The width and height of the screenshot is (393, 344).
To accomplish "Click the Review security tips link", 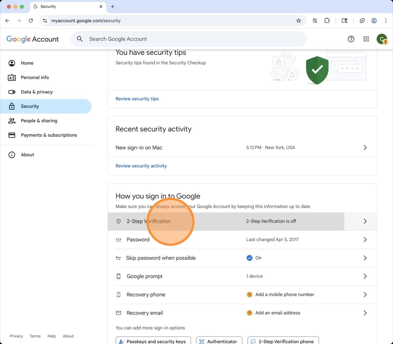I will [137, 99].
